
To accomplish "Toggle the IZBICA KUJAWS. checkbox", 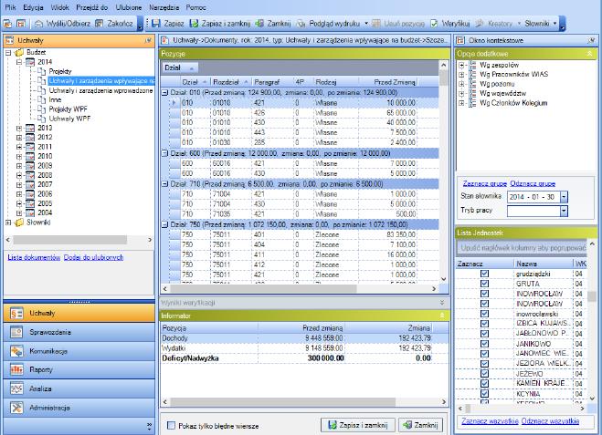I will [484, 324].
